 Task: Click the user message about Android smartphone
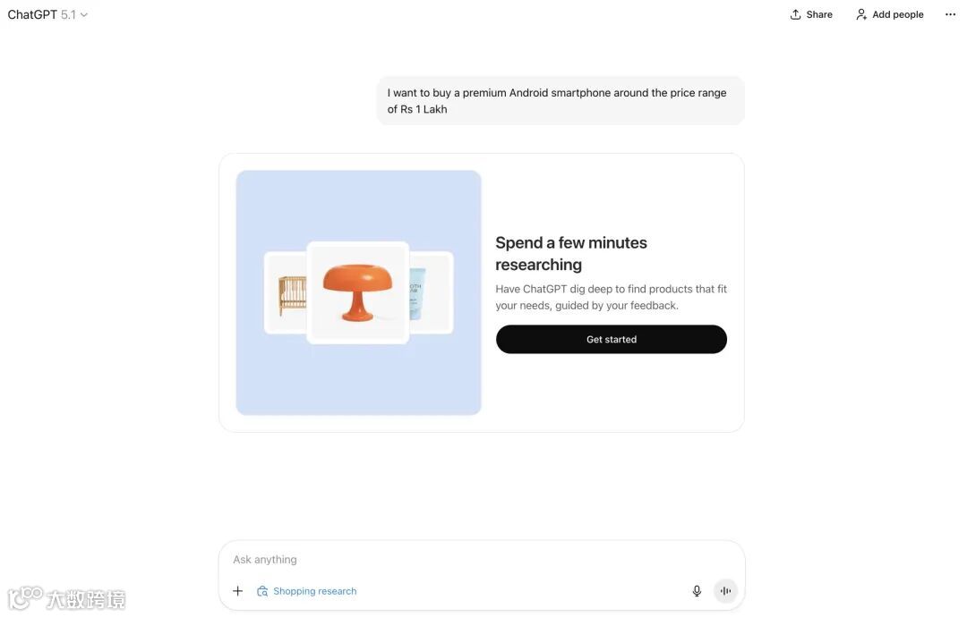[561, 101]
